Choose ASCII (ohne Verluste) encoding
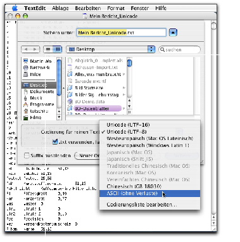 coord(149,193)
